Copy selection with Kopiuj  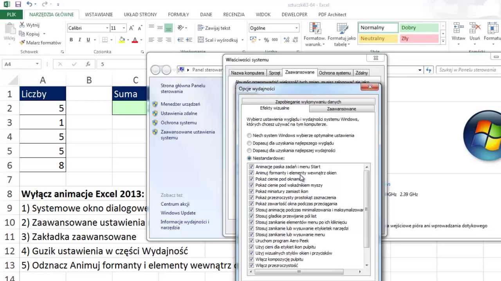pyautogui.click(x=30, y=34)
